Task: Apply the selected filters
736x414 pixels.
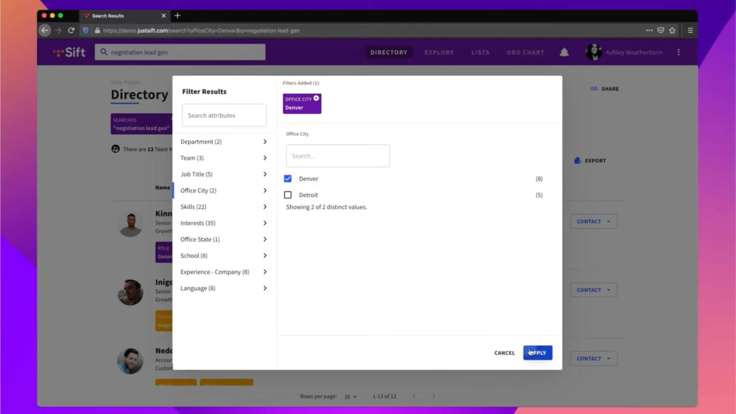Action: tap(537, 353)
